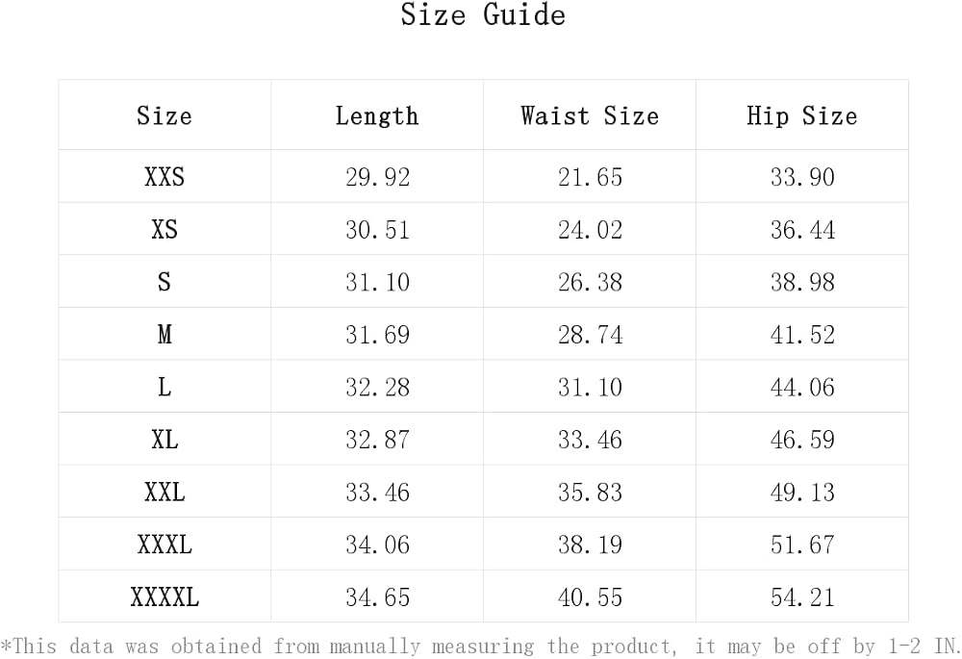Viewport: 962px width, 659px height.
Task: Select the XXS size row label
Action: [165, 177]
